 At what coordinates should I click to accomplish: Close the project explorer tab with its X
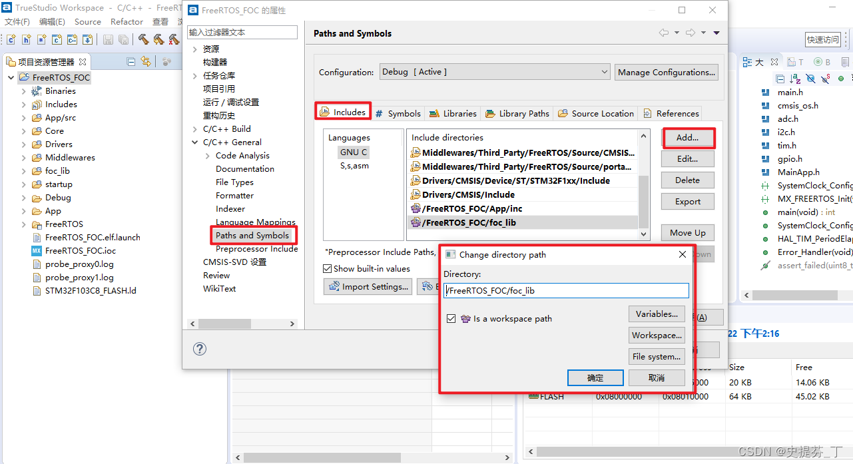(x=83, y=62)
